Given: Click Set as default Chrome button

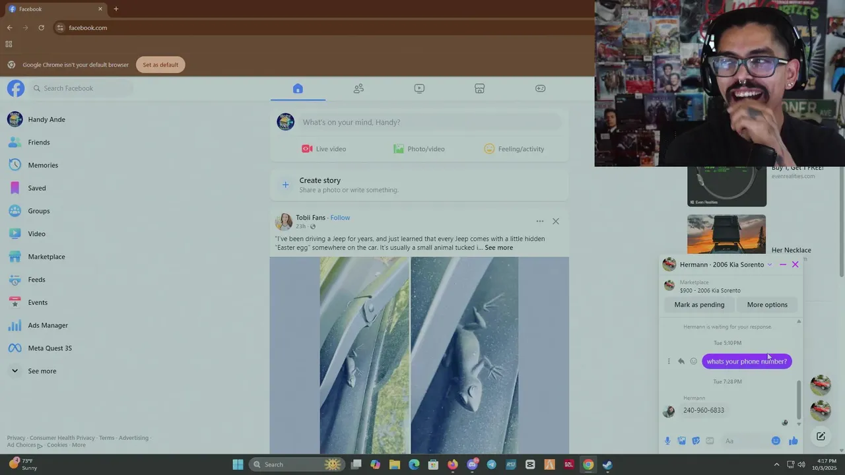Looking at the screenshot, I should (160, 65).
